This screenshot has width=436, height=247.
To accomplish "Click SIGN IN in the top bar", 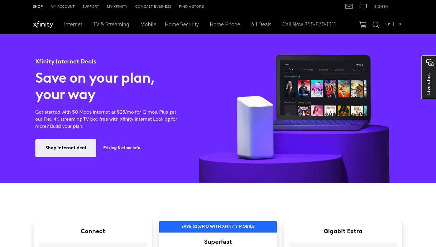I will point(381,6).
